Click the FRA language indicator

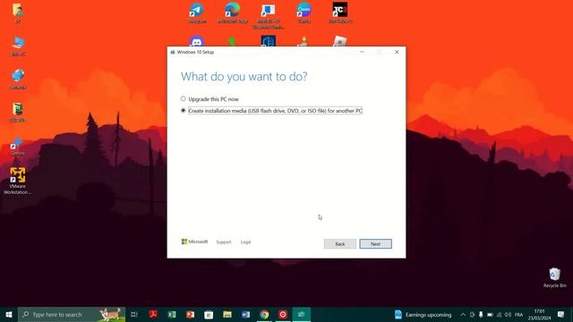point(518,314)
